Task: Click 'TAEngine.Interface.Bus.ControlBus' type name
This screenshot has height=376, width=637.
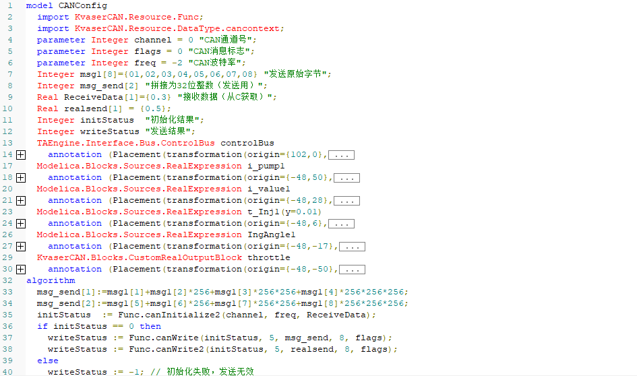Action: (125, 143)
